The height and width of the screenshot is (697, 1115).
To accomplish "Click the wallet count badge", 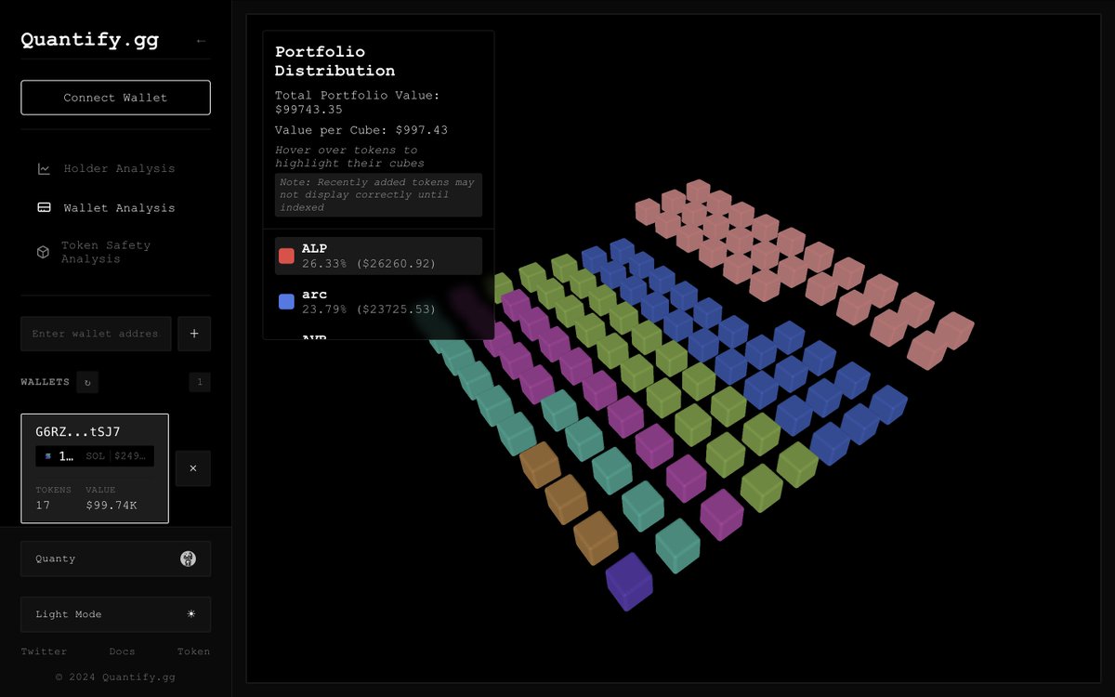I will 199,382.
